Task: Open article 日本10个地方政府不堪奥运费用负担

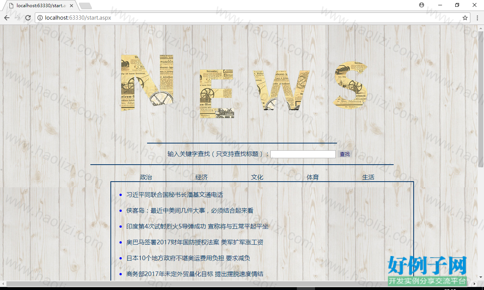Action: pos(188,258)
